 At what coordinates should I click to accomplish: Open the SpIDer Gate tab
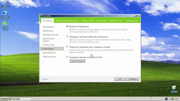87,20
